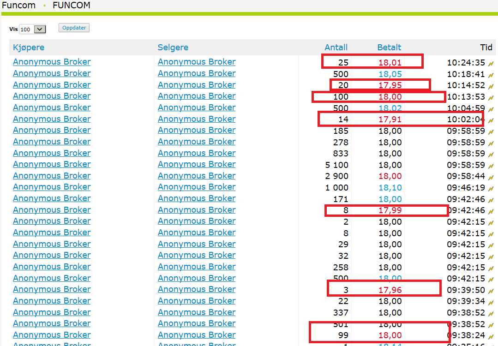This screenshot has height=346, width=498.
Task: Click the chart icon beside the 09:46:19 trade
Action: pos(491,188)
